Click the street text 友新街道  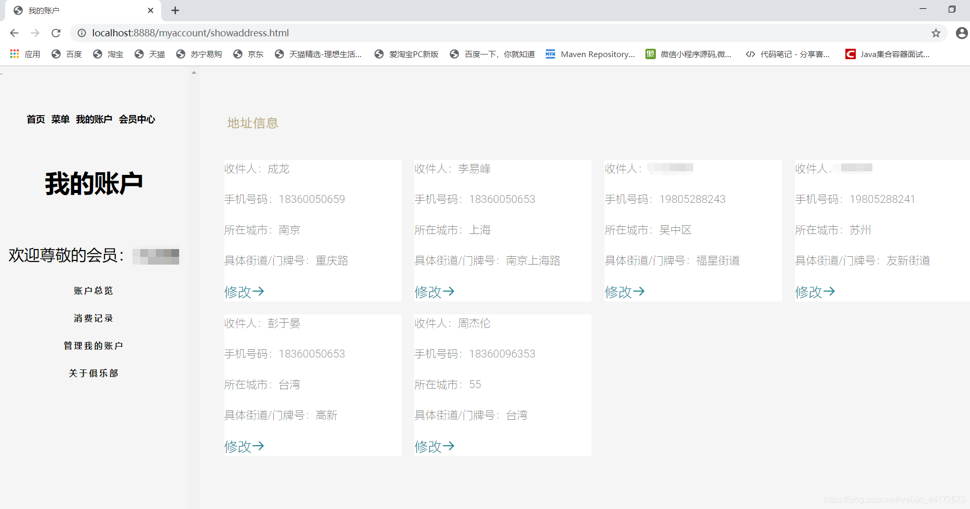(x=908, y=260)
